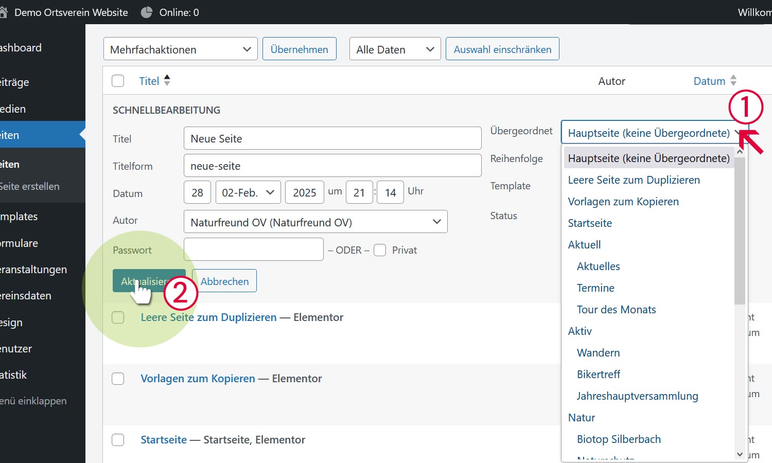772x463 pixels.
Task: Select Bikertreff in parent list
Action: click(598, 375)
